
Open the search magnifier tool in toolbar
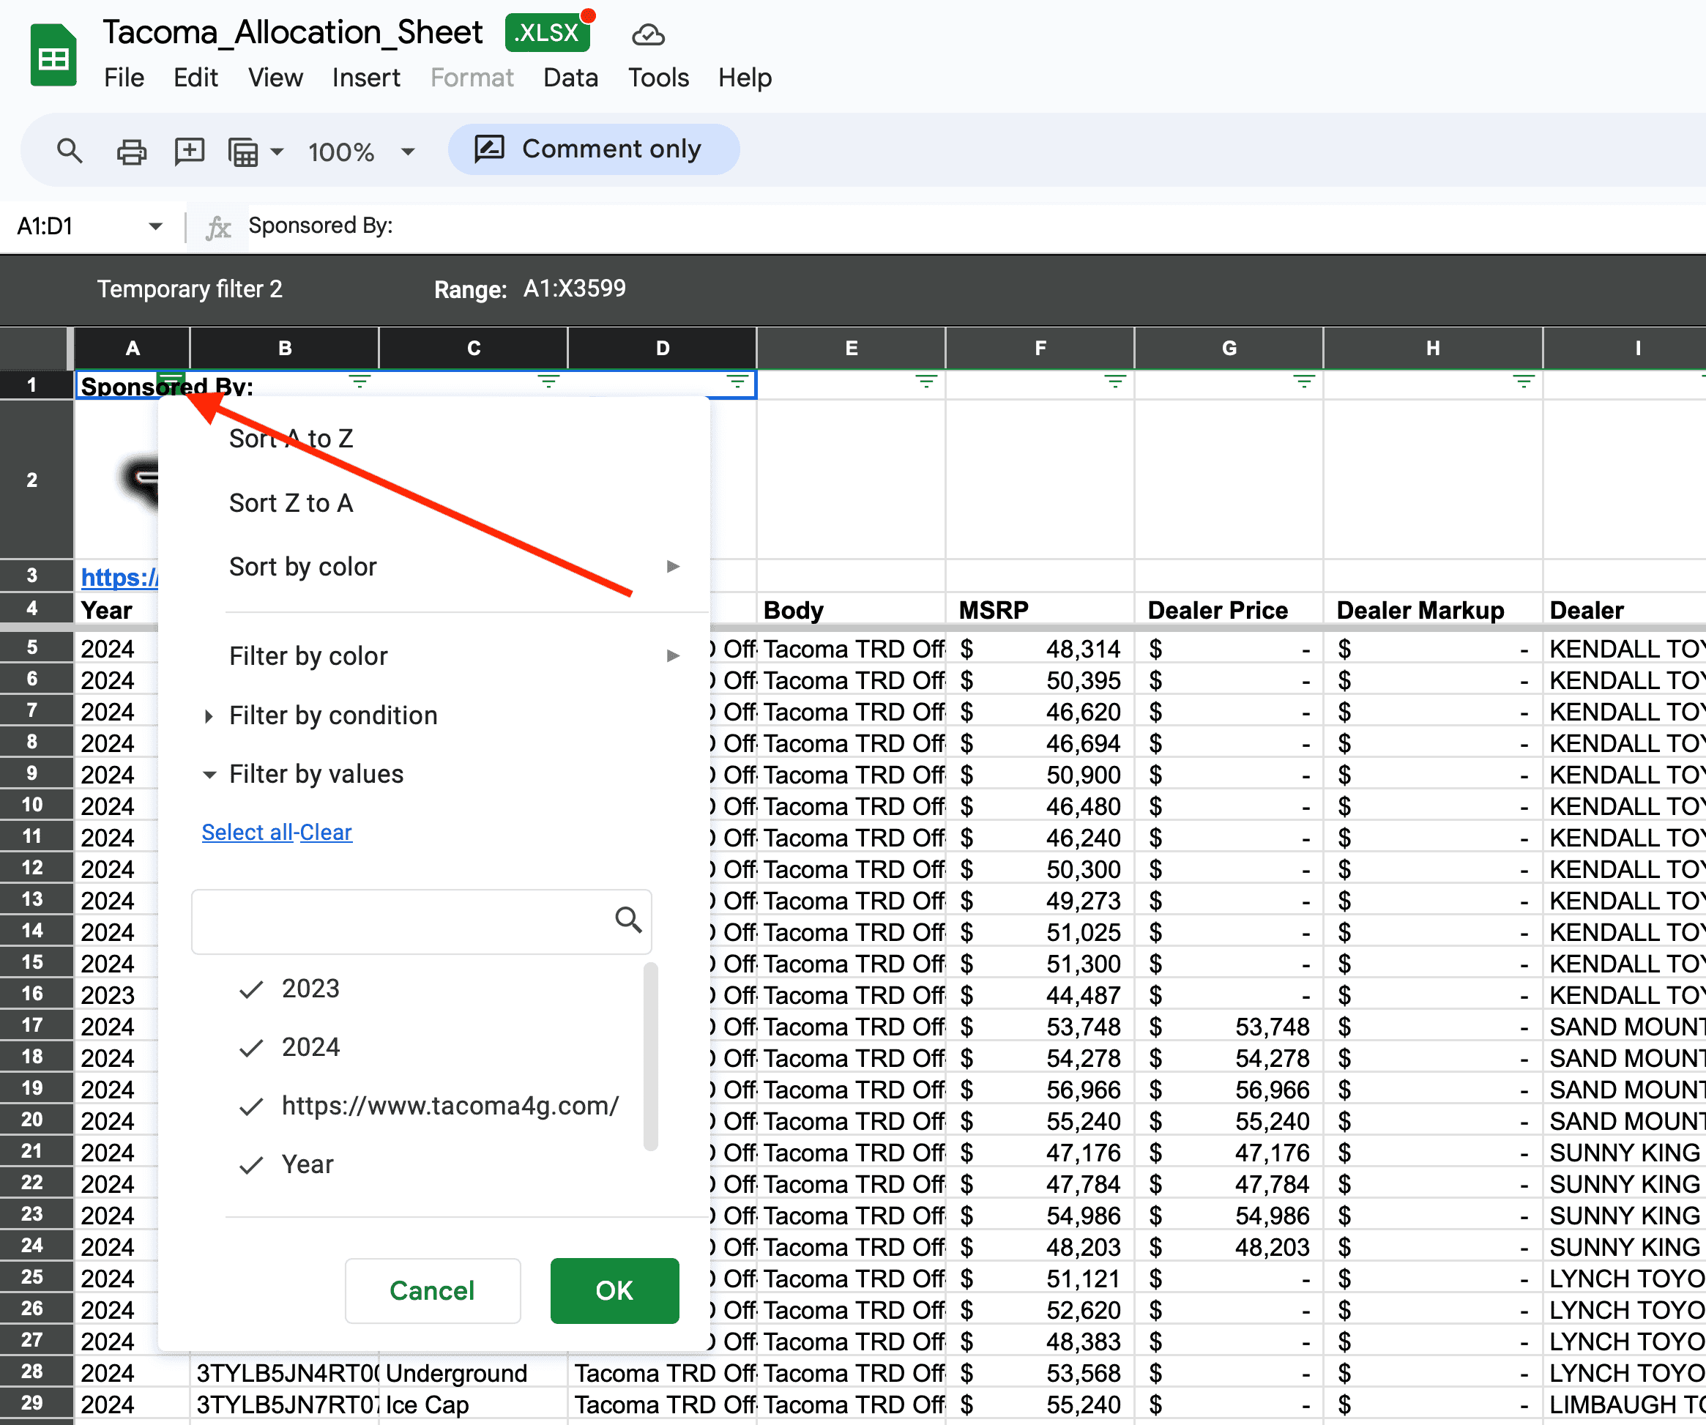tap(69, 151)
